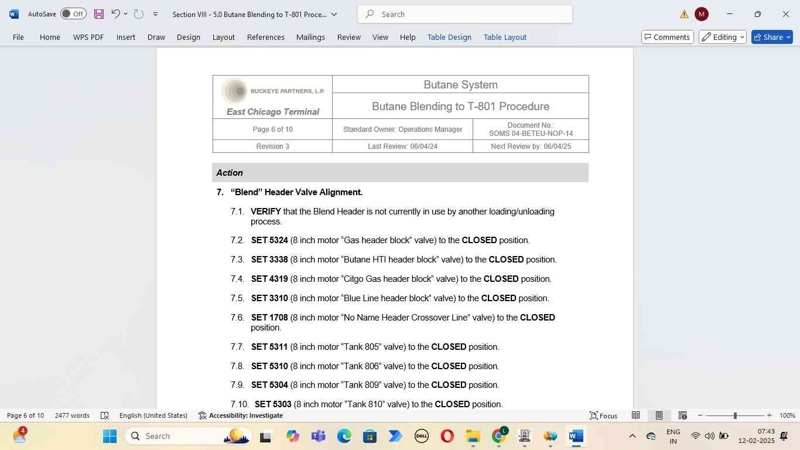
Task: Open Power Automate from taskbar
Action: (395, 436)
